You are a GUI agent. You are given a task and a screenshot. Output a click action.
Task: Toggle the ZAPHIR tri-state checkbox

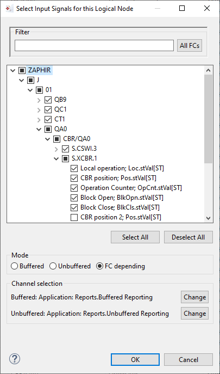click(x=22, y=70)
